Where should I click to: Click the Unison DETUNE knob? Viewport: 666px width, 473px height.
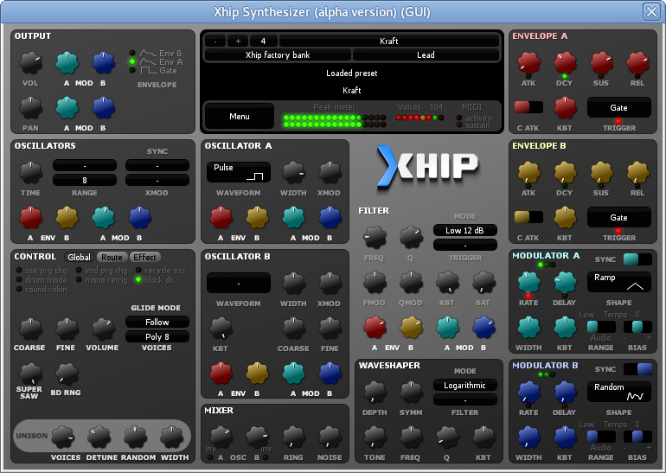click(99, 438)
